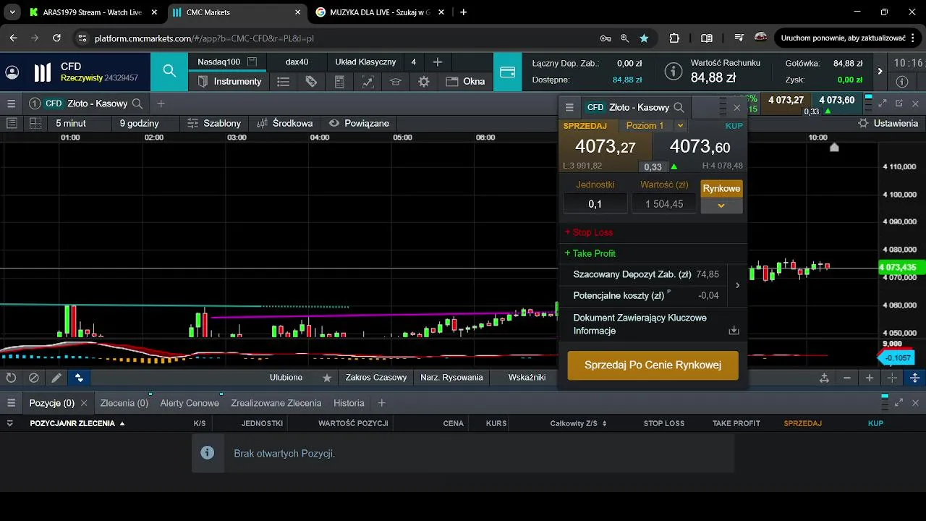This screenshot has height=521, width=926.
Task: Click the info icon below the clock
Action: point(901,81)
